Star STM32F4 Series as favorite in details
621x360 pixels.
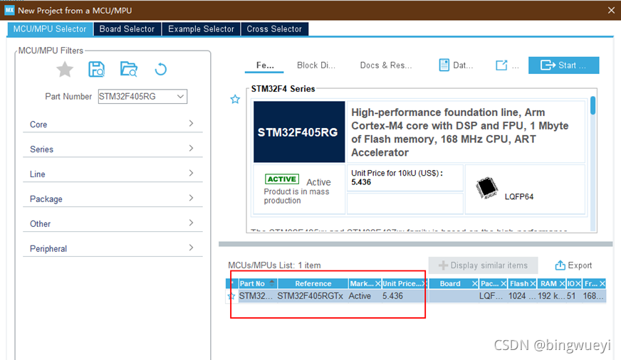pyautogui.click(x=235, y=100)
